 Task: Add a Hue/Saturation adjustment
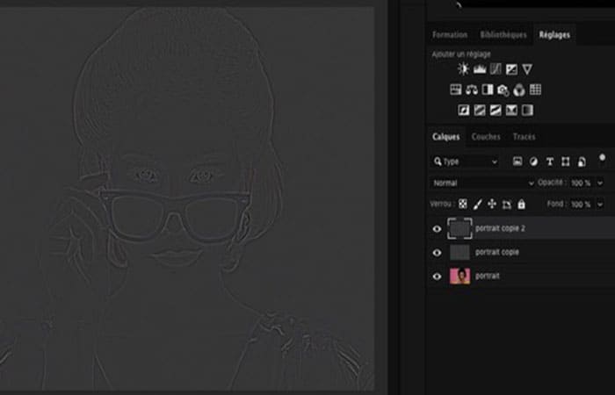click(455, 90)
